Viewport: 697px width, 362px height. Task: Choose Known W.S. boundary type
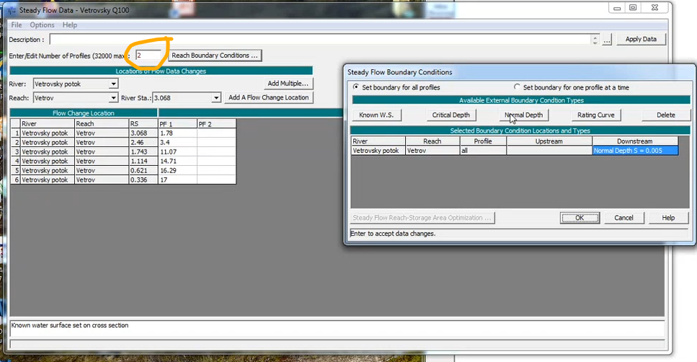[376, 115]
